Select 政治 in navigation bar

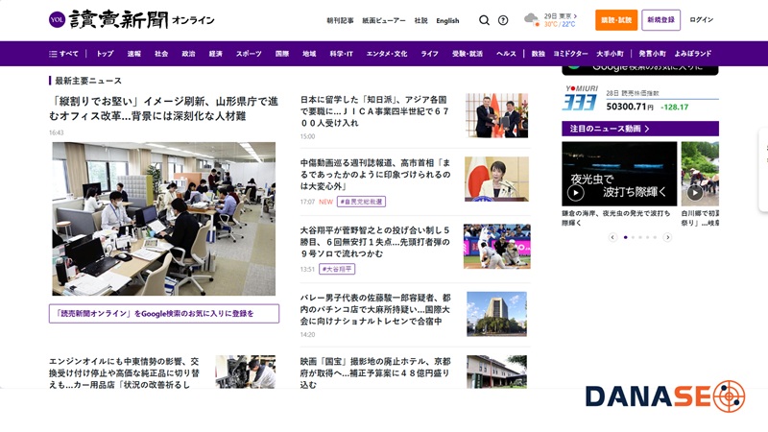188,54
